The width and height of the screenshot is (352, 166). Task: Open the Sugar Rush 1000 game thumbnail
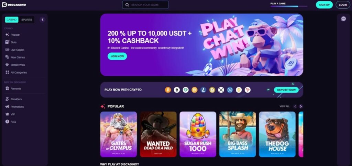pyautogui.click(x=198, y=134)
